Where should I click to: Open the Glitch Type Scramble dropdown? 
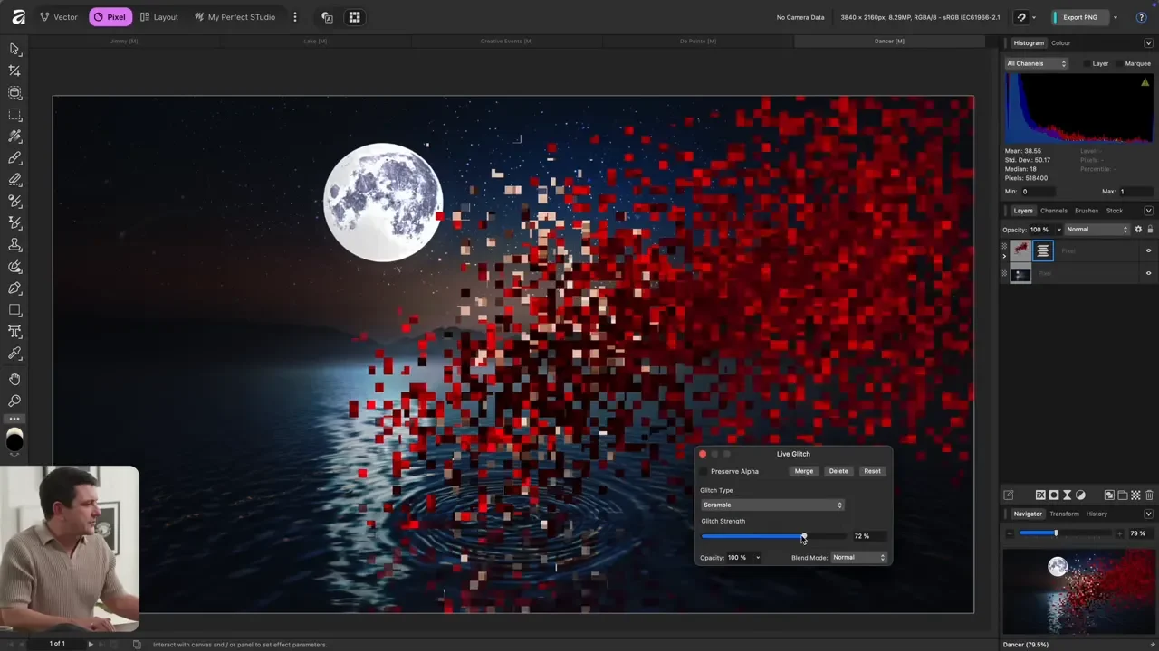point(772,505)
